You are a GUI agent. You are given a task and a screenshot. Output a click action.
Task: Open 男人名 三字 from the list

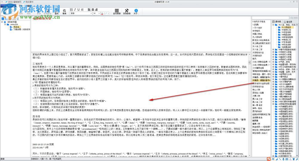pyautogui.click(x=257, y=99)
